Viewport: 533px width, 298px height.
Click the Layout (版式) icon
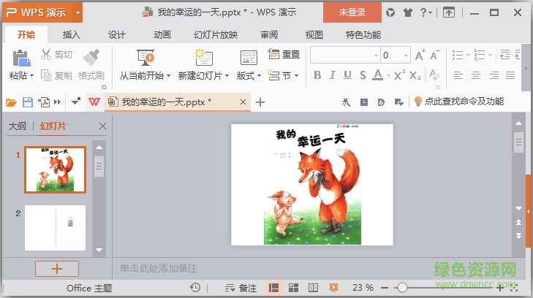click(x=249, y=58)
